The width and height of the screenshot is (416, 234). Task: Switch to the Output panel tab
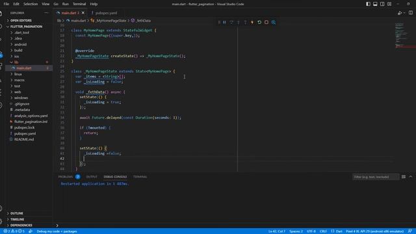92,177
